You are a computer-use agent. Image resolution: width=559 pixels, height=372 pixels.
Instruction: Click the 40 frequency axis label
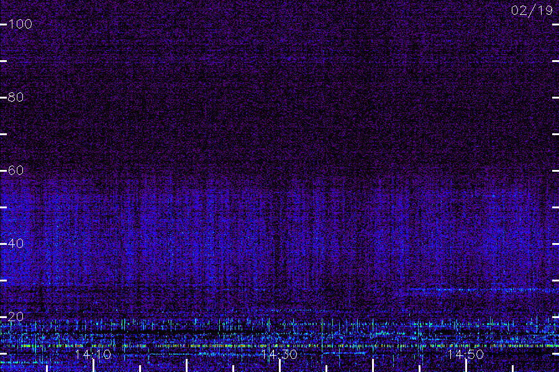[x=16, y=244]
